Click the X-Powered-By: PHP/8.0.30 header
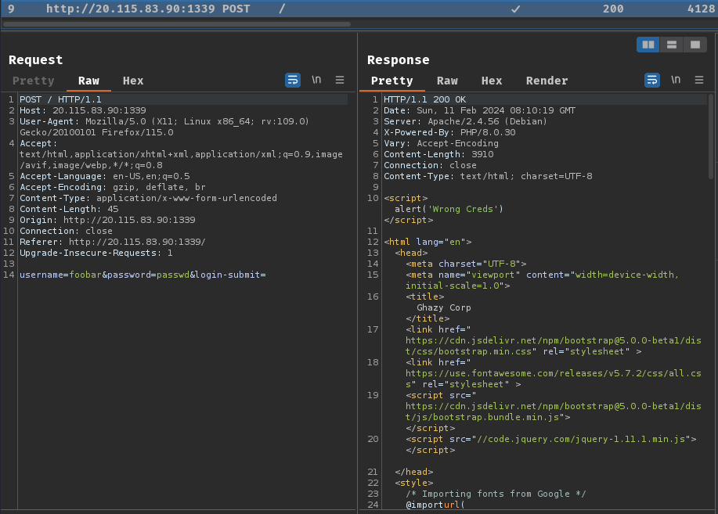This screenshot has height=514, width=718. (449, 132)
